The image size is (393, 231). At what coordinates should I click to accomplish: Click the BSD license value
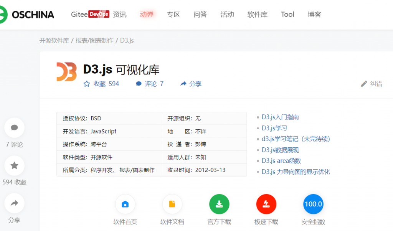click(x=96, y=118)
